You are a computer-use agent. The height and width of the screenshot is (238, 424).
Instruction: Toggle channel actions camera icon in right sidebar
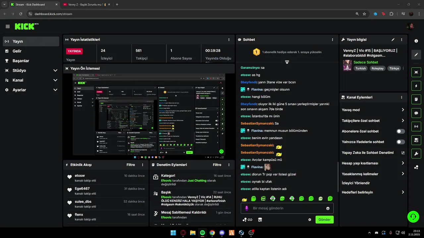[416, 140]
